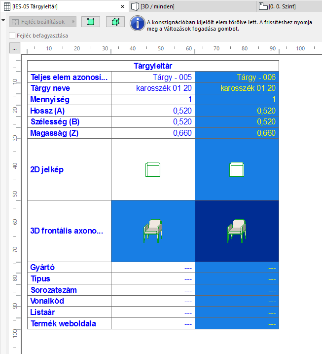Image resolution: width=322 pixels, height=354 pixels.
Task: Click the karosszék 01 20 cell under Tárgy - 006
Action: click(237, 88)
